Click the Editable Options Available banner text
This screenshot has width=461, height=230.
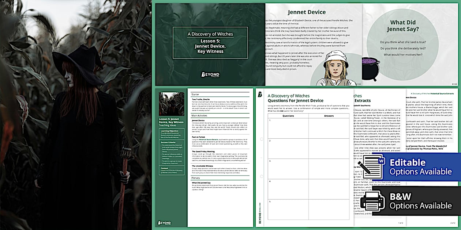click(420, 167)
